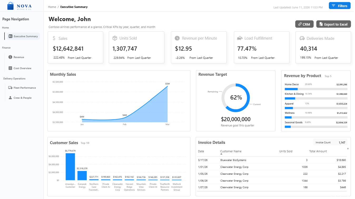Open the Filters panel
Screen dimensions: 355x199
(340, 6)
